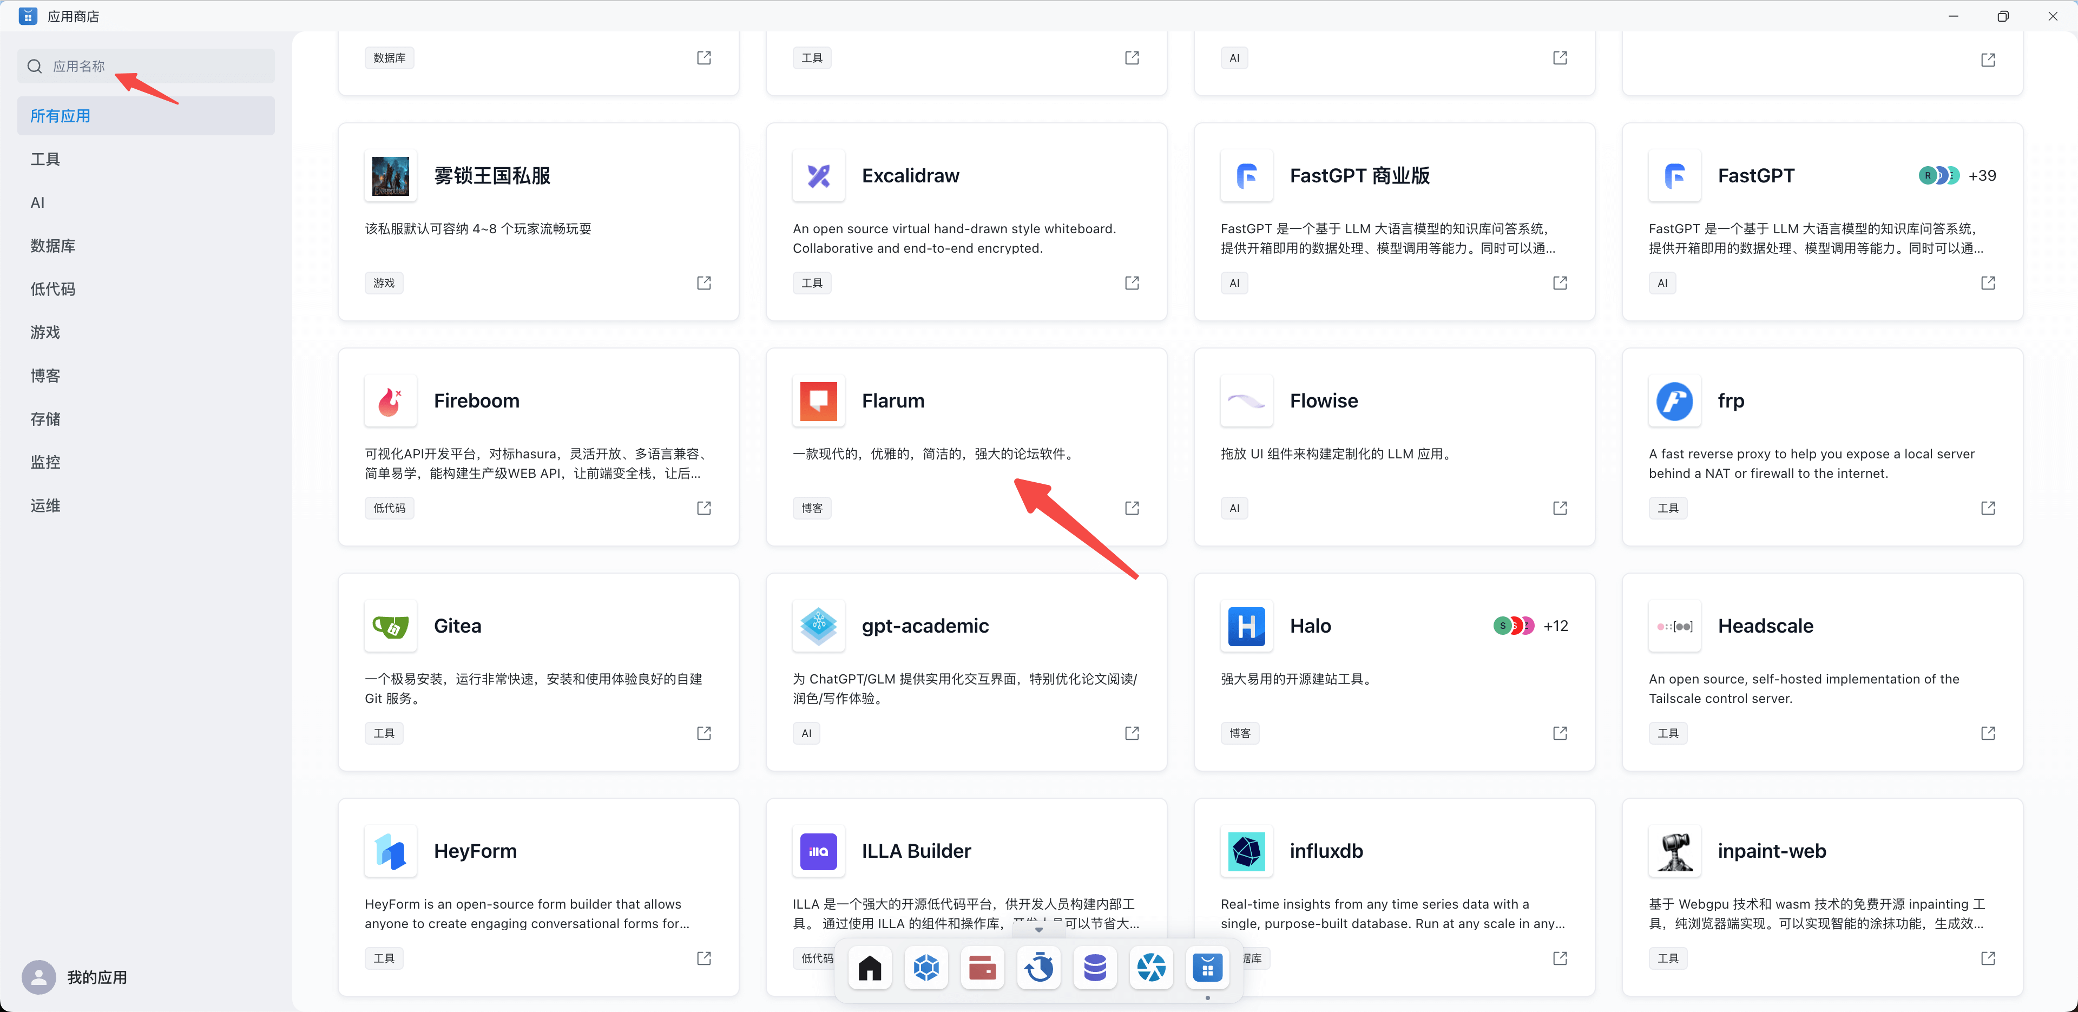Click the AI tag on gpt-academic card
2078x1012 pixels.
coord(807,733)
